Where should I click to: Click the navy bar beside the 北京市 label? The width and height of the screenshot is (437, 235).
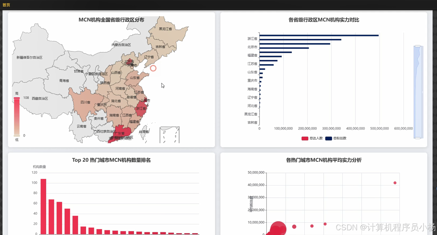click(284, 48)
